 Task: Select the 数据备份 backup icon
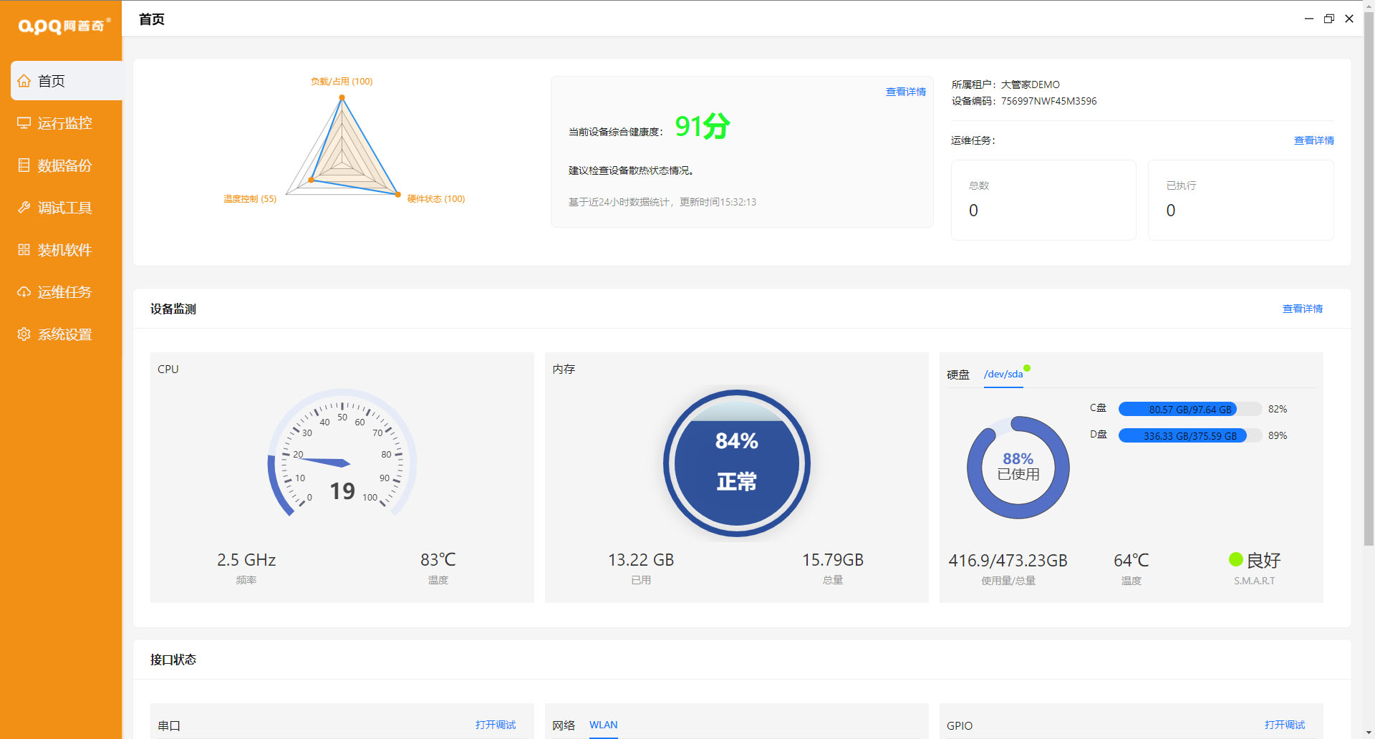24,165
